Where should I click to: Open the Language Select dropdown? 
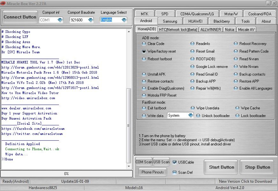pos(124,20)
